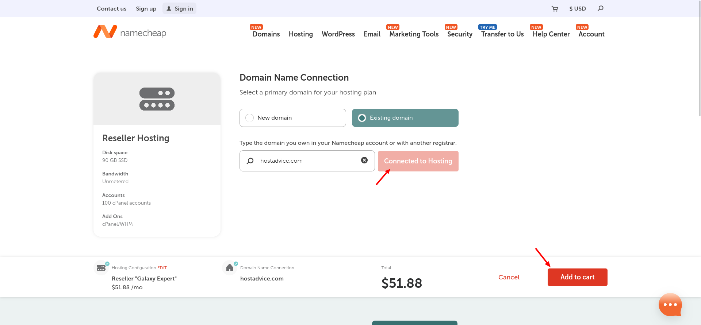Click the $51.88 /mo plan price

(127, 287)
